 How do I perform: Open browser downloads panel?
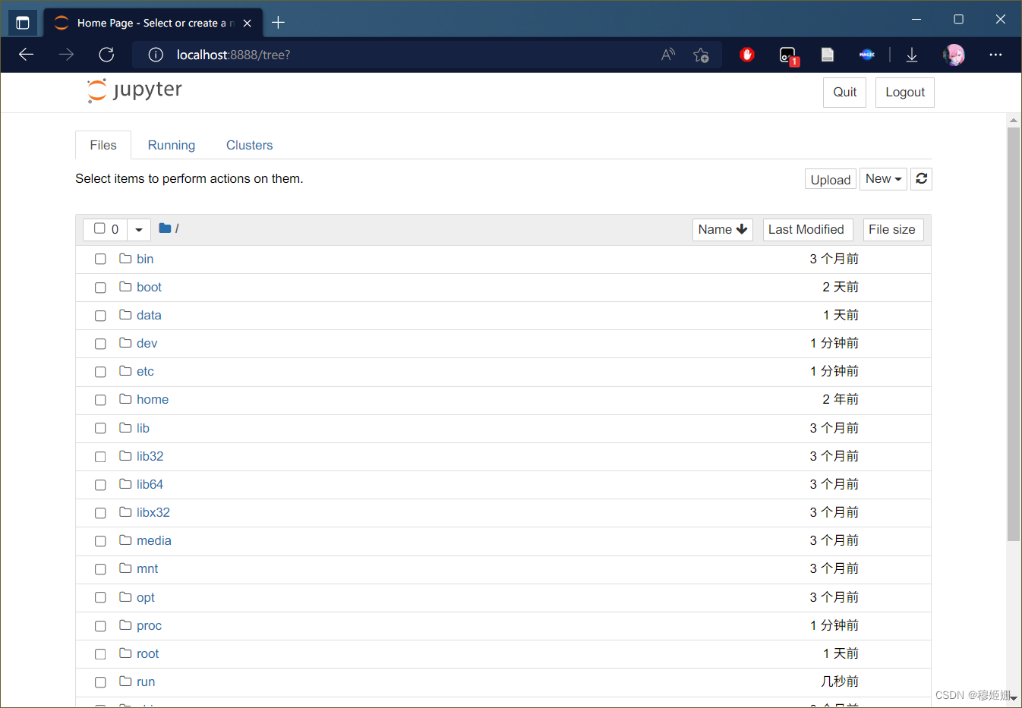(912, 55)
